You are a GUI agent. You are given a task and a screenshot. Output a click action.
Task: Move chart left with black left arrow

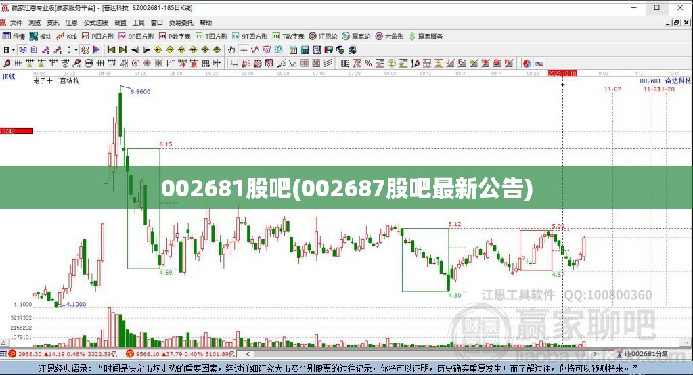point(135,50)
